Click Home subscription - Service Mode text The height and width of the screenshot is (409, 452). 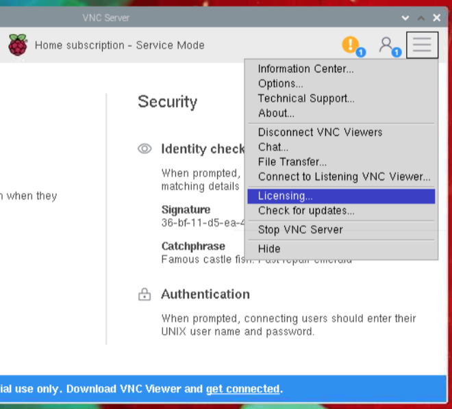tap(120, 45)
